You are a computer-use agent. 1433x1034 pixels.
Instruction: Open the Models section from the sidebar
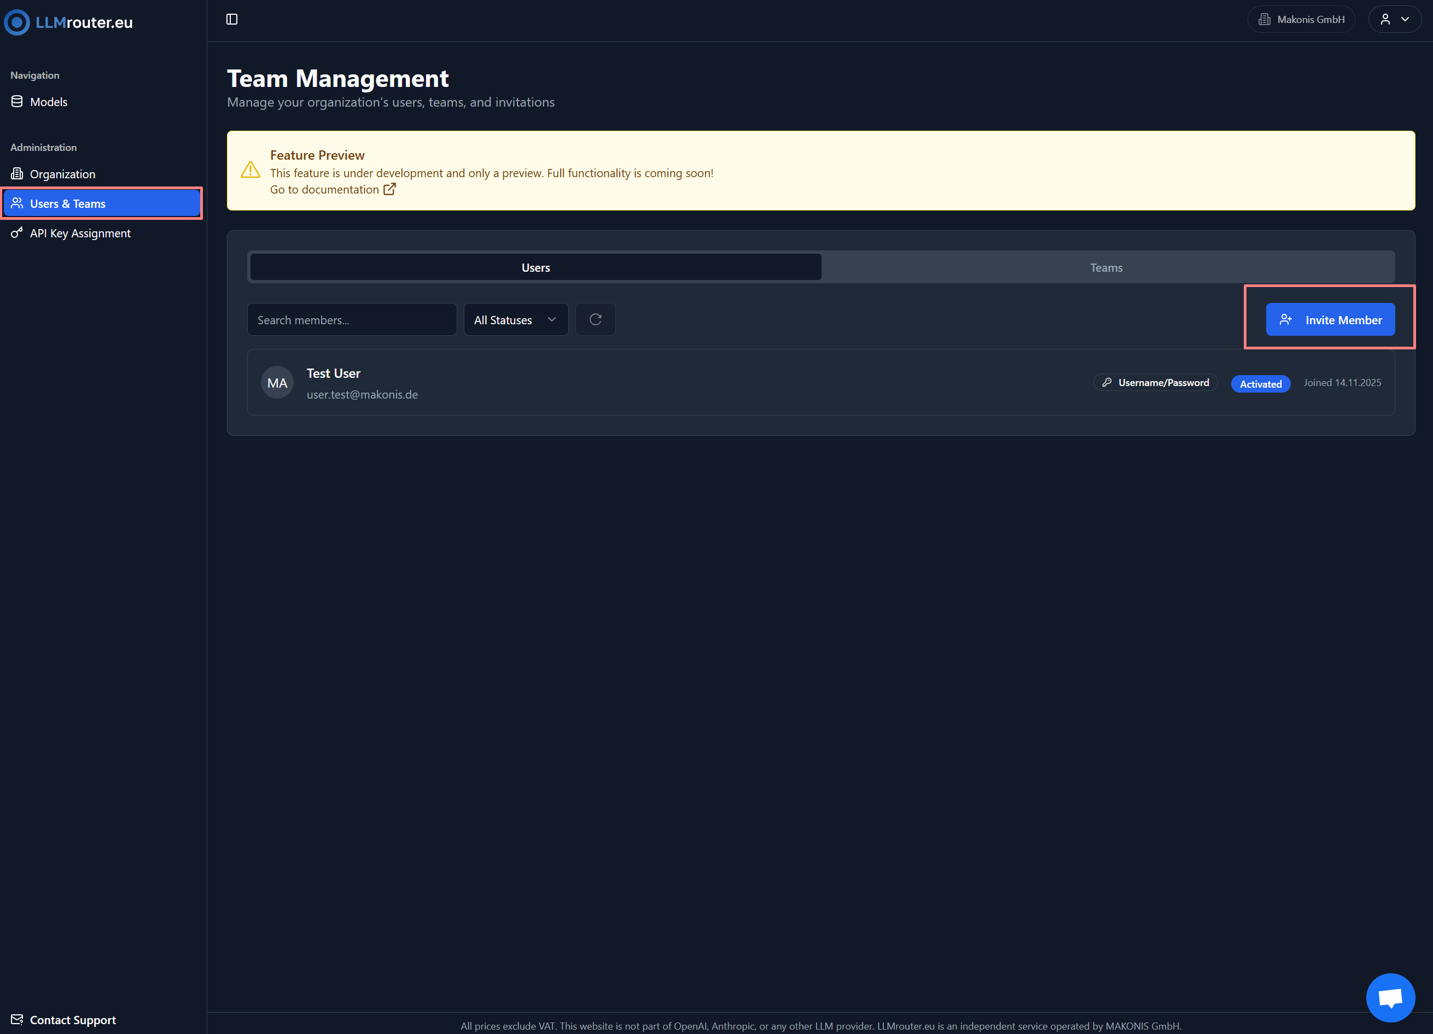click(48, 102)
